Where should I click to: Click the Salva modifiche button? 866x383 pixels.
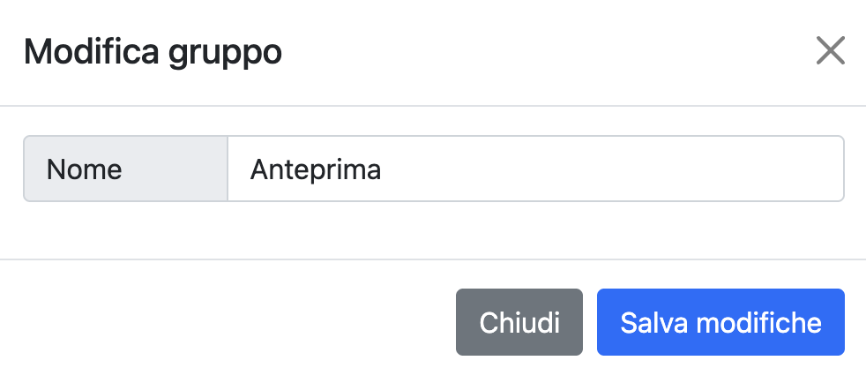pyautogui.click(x=720, y=322)
